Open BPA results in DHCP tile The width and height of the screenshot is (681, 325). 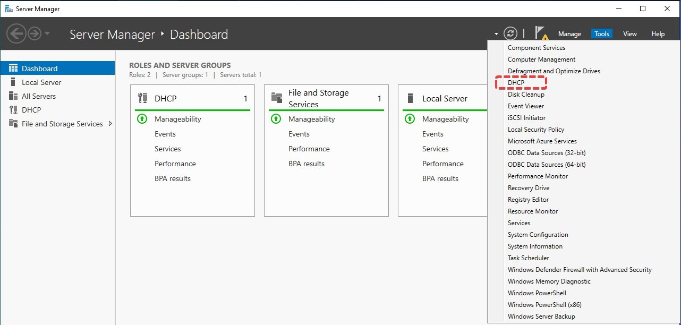(173, 178)
